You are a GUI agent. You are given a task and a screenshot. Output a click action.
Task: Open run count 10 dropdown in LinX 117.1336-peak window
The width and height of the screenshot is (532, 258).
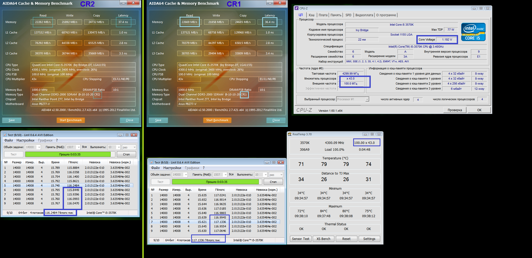266,175
